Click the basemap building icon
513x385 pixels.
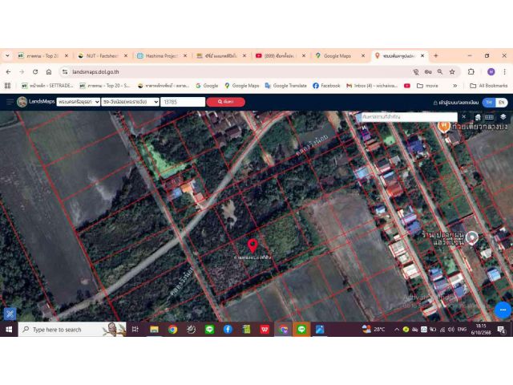point(476,117)
